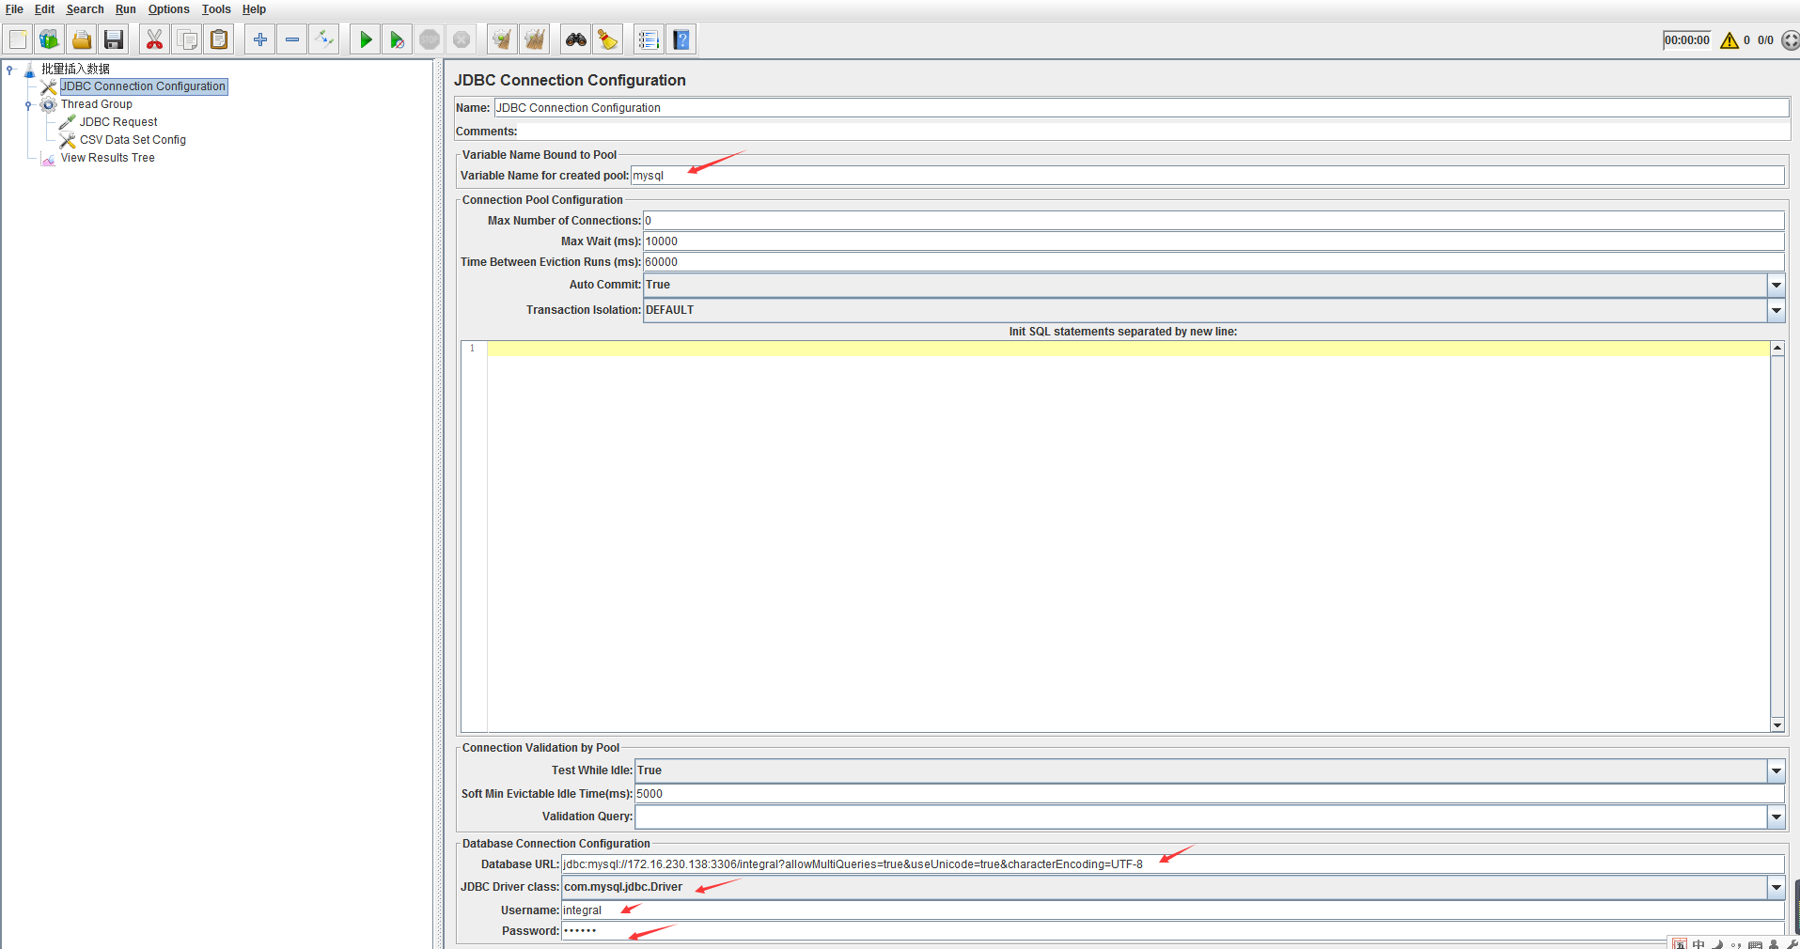This screenshot has height=949, width=1800.
Task: Clear all results with double broom icon
Action: 535,39
